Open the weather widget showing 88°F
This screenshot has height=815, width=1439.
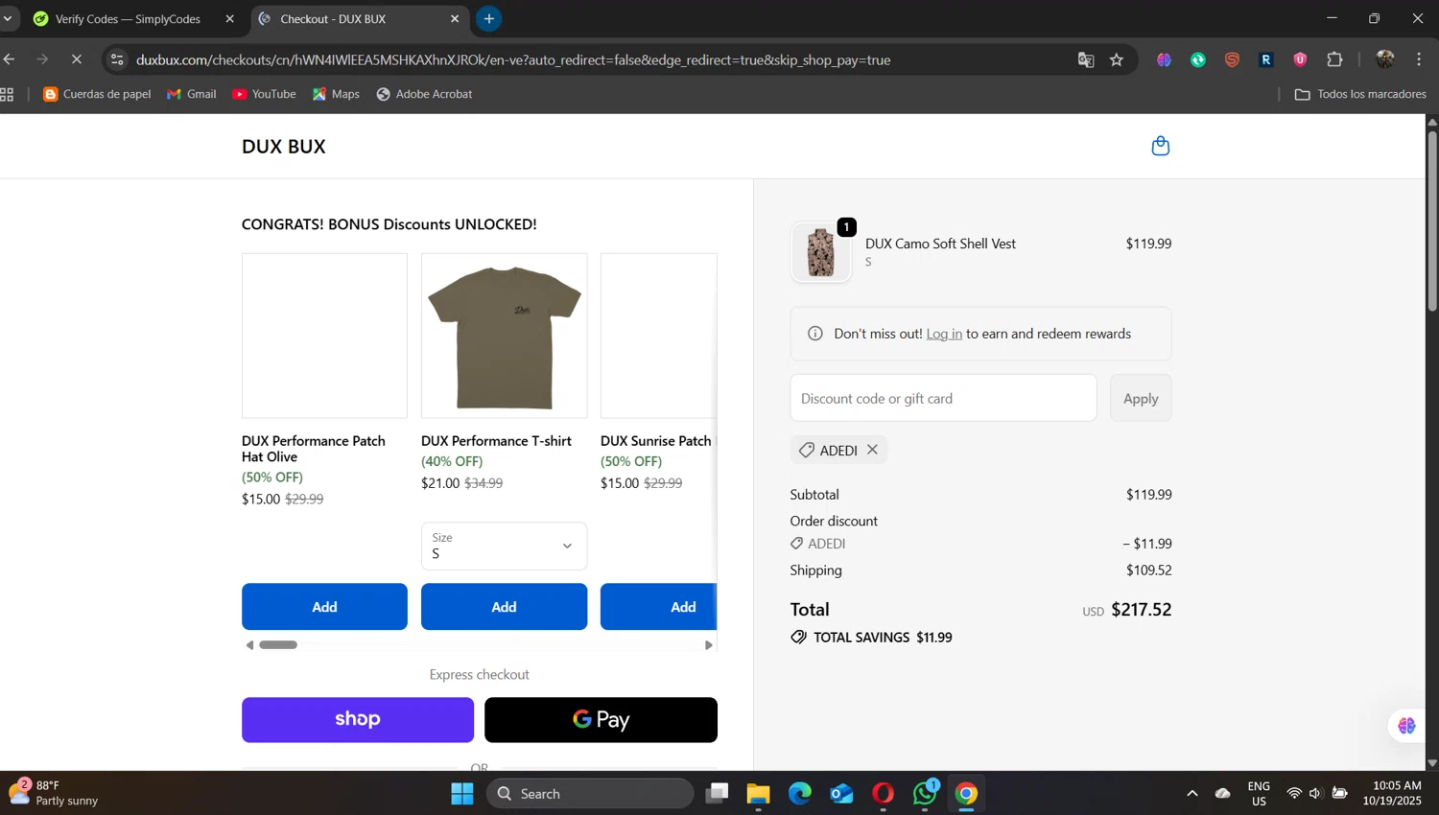pyautogui.click(x=56, y=793)
